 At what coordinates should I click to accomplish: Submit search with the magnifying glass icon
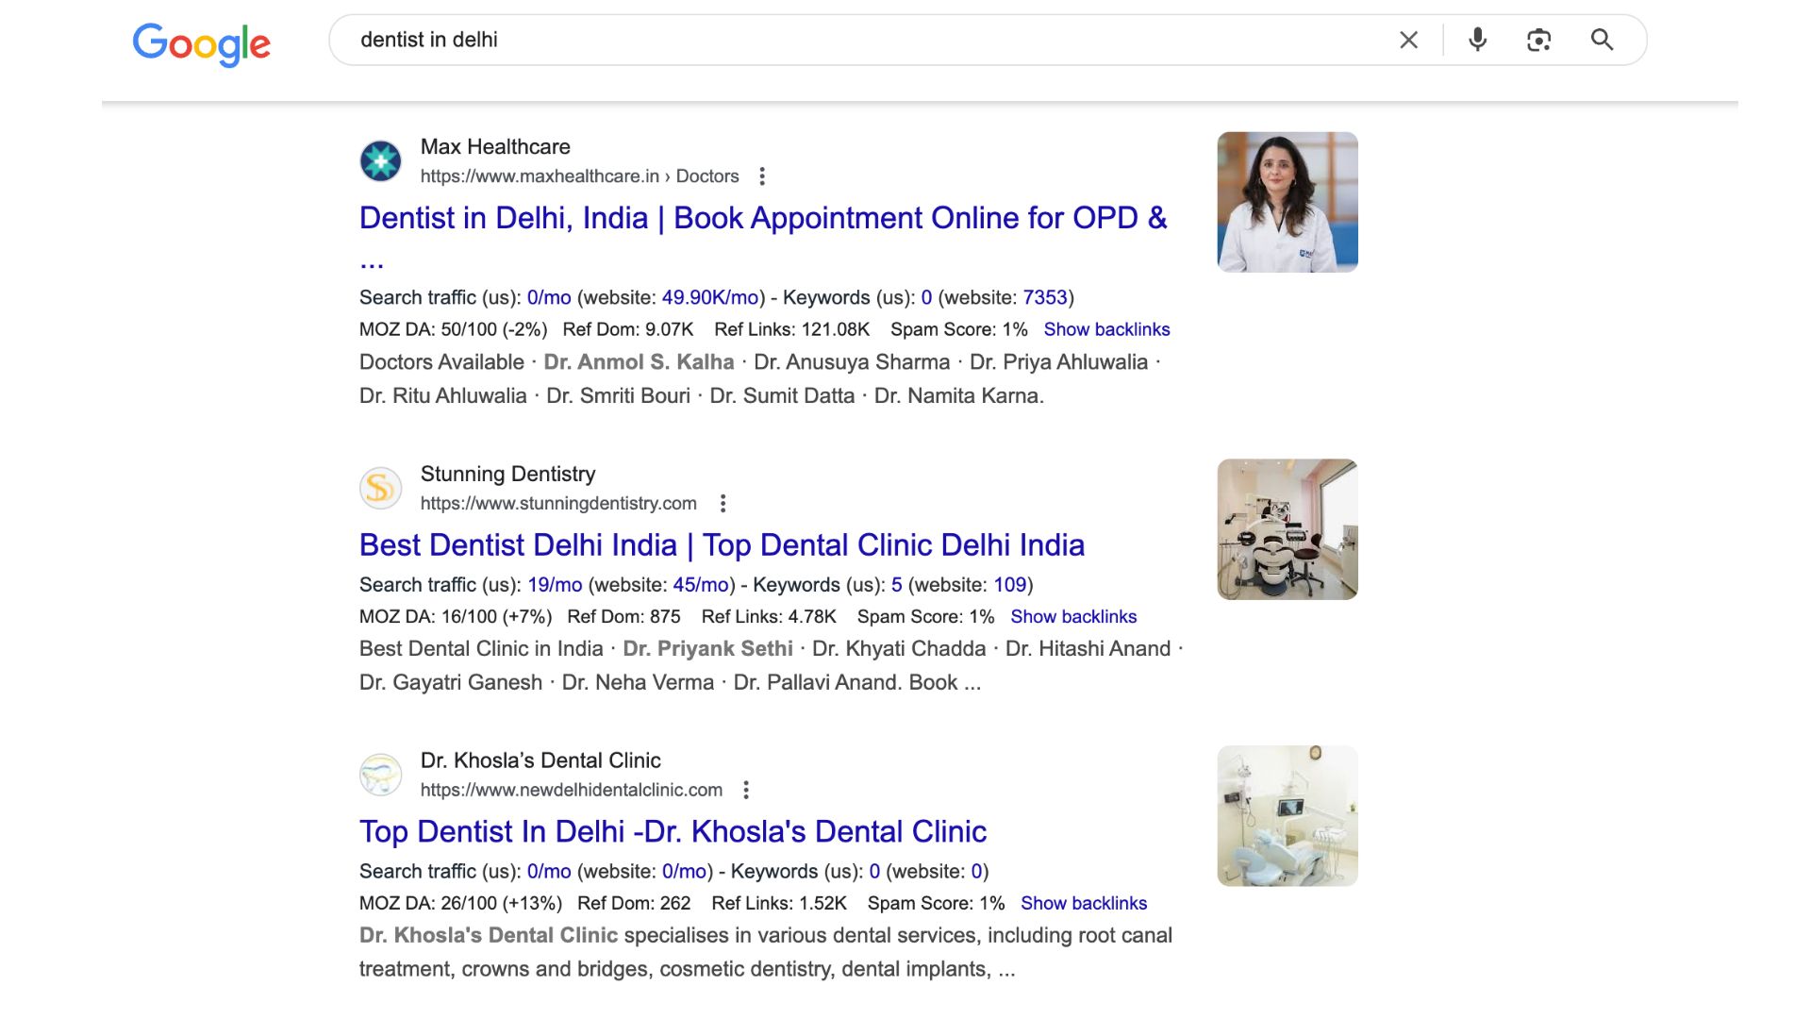1602,40
